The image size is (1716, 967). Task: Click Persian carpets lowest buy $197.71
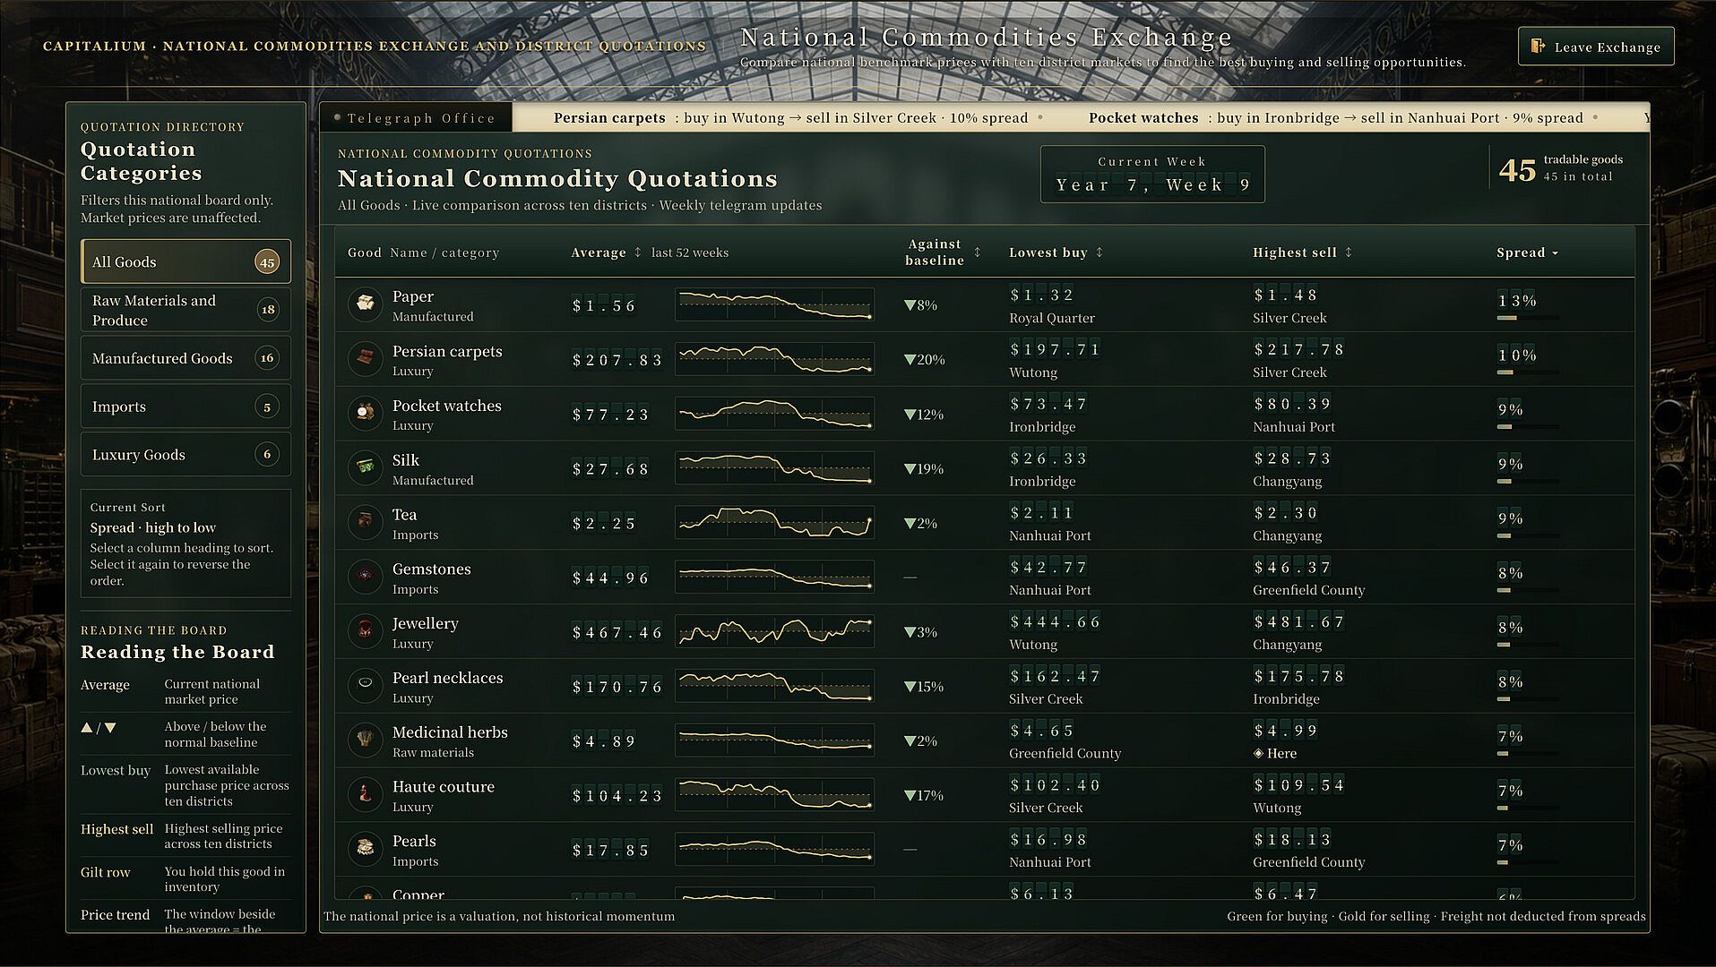(x=1055, y=349)
